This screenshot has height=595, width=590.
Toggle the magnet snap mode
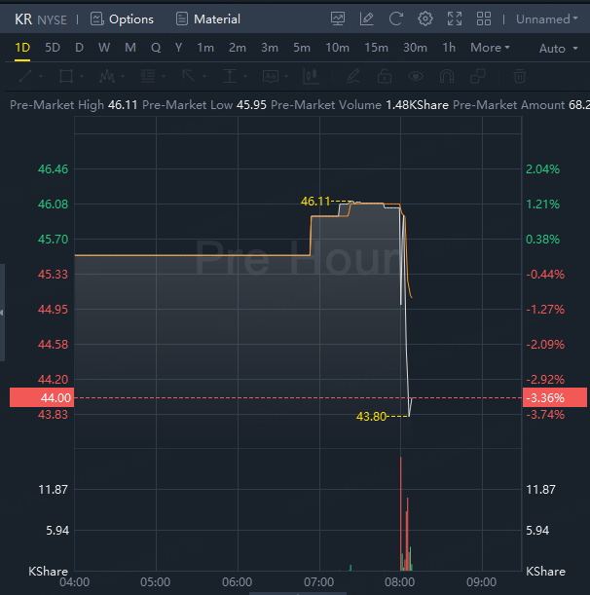point(448,76)
